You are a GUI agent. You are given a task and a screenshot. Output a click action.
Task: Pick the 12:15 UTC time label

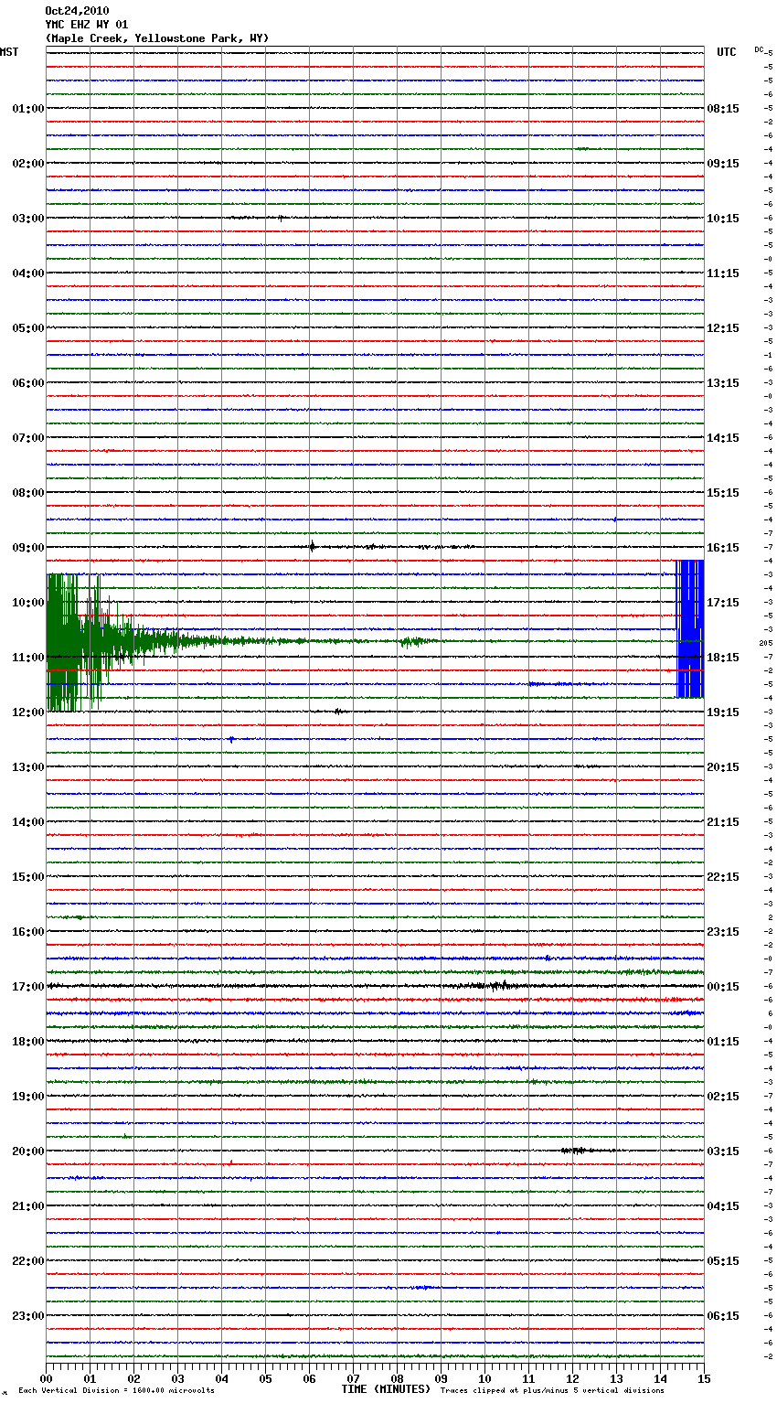(723, 328)
